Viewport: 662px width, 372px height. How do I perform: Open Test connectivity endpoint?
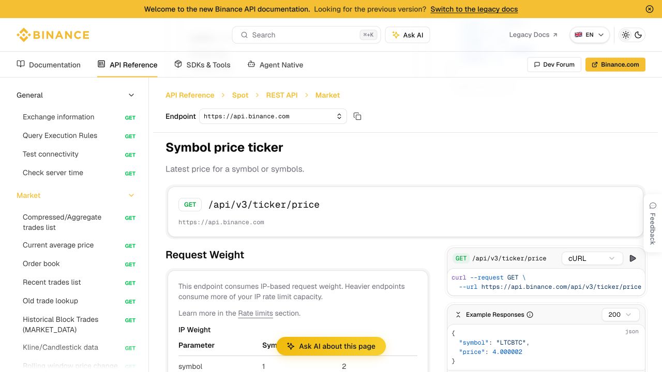click(x=79, y=154)
